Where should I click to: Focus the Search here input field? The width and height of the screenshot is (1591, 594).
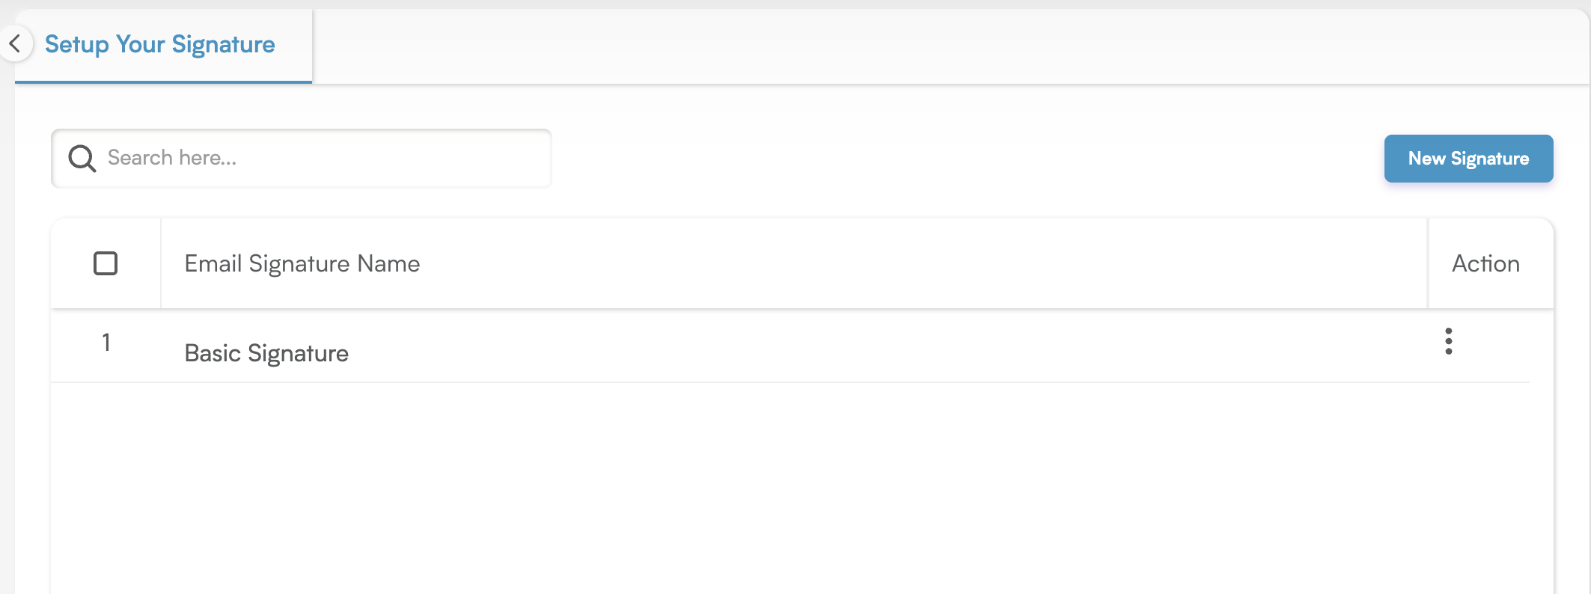302,158
